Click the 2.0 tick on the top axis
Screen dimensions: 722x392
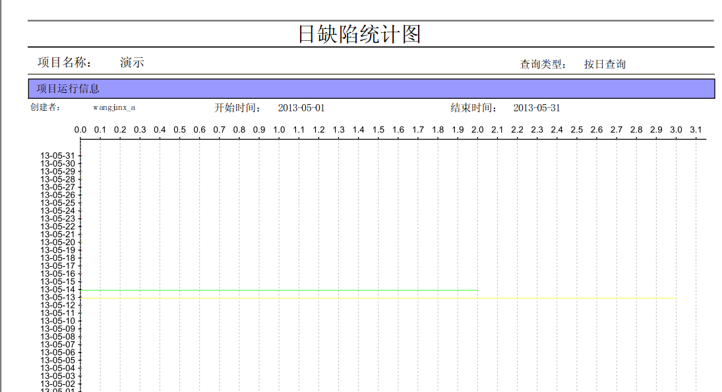[477, 130]
